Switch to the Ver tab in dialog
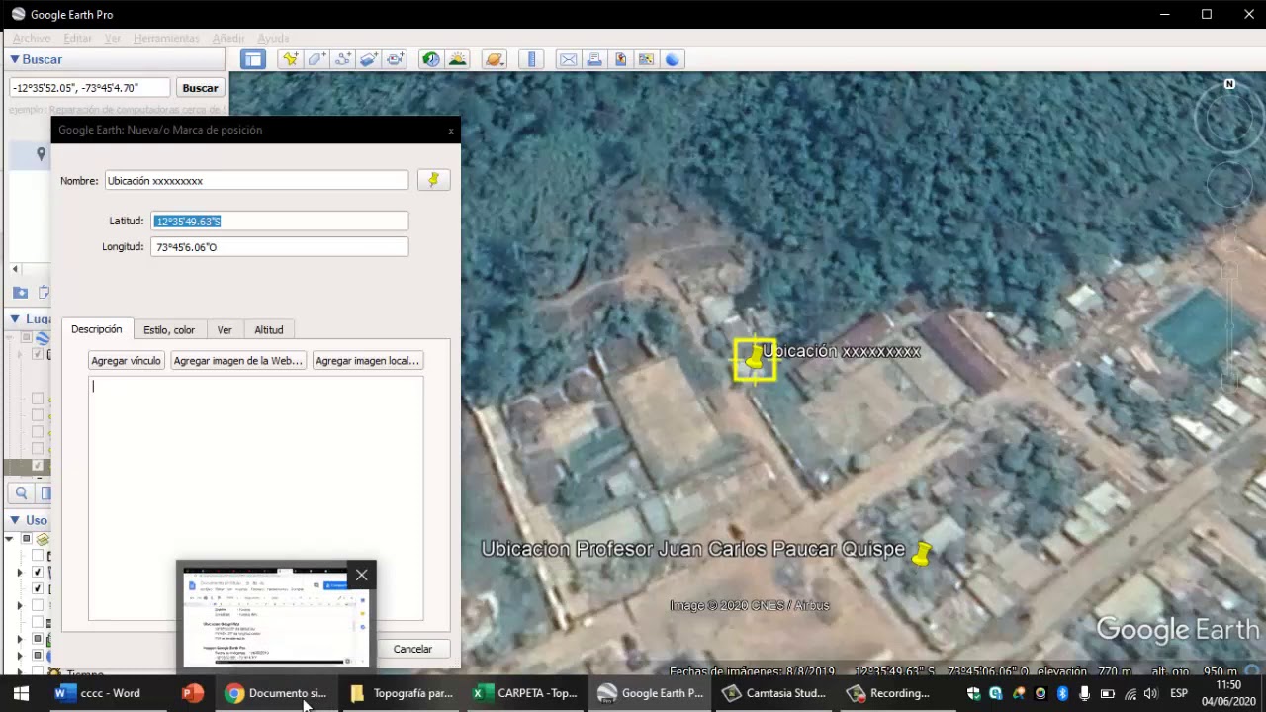The image size is (1266, 712). point(225,330)
